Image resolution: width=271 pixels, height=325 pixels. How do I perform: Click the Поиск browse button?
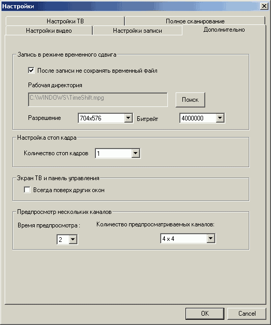pyautogui.click(x=190, y=100)
